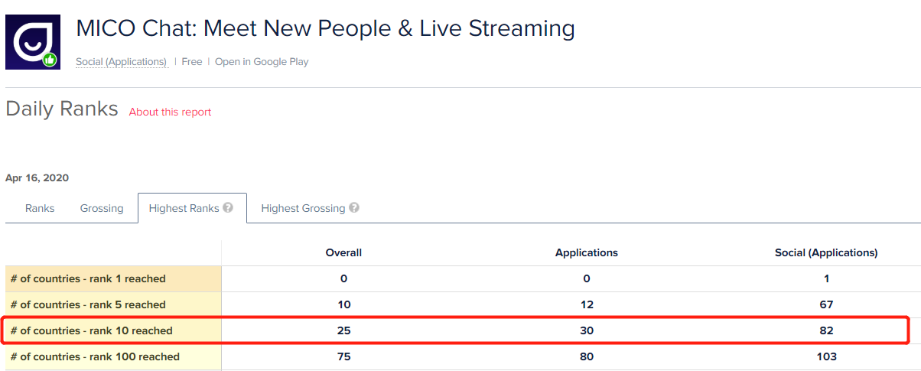Click the Overall value 75 in rank 100 row

click(343, 356)
